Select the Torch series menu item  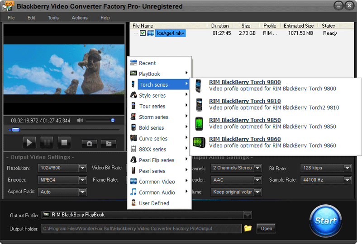(x=159, y=84)
